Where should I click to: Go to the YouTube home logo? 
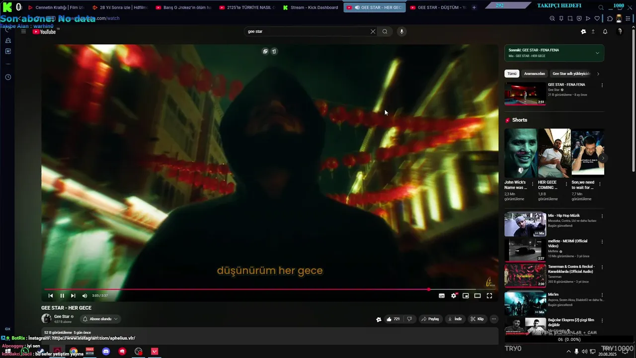tap(45, 32)
